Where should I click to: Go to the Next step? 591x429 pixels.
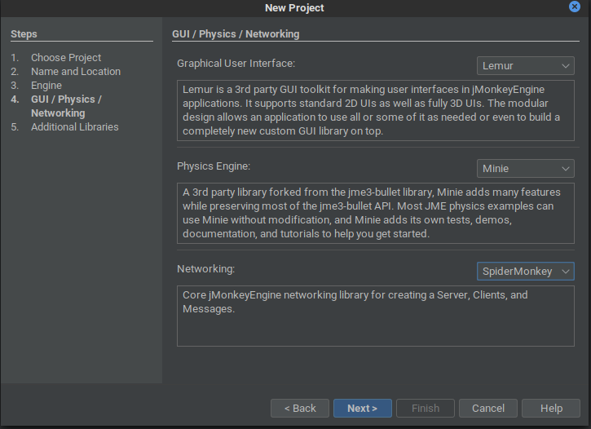(x=362, y=409)
